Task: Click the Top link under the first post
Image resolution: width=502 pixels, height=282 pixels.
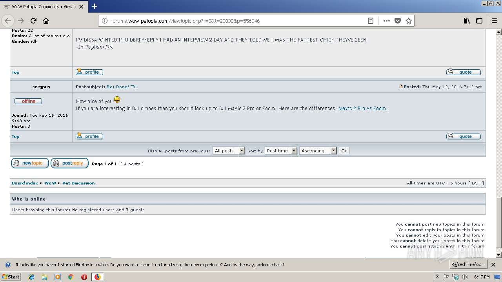Action: [x=15, y=72]
